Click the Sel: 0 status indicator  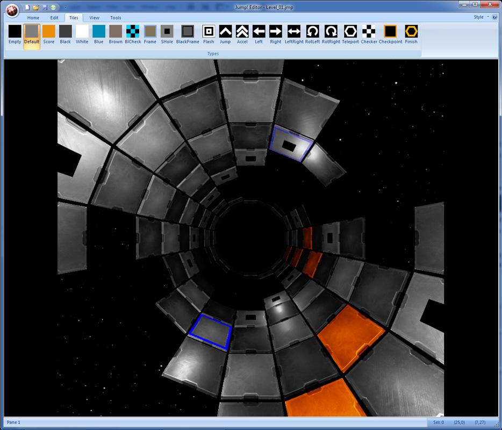click(x=438, y=422)
